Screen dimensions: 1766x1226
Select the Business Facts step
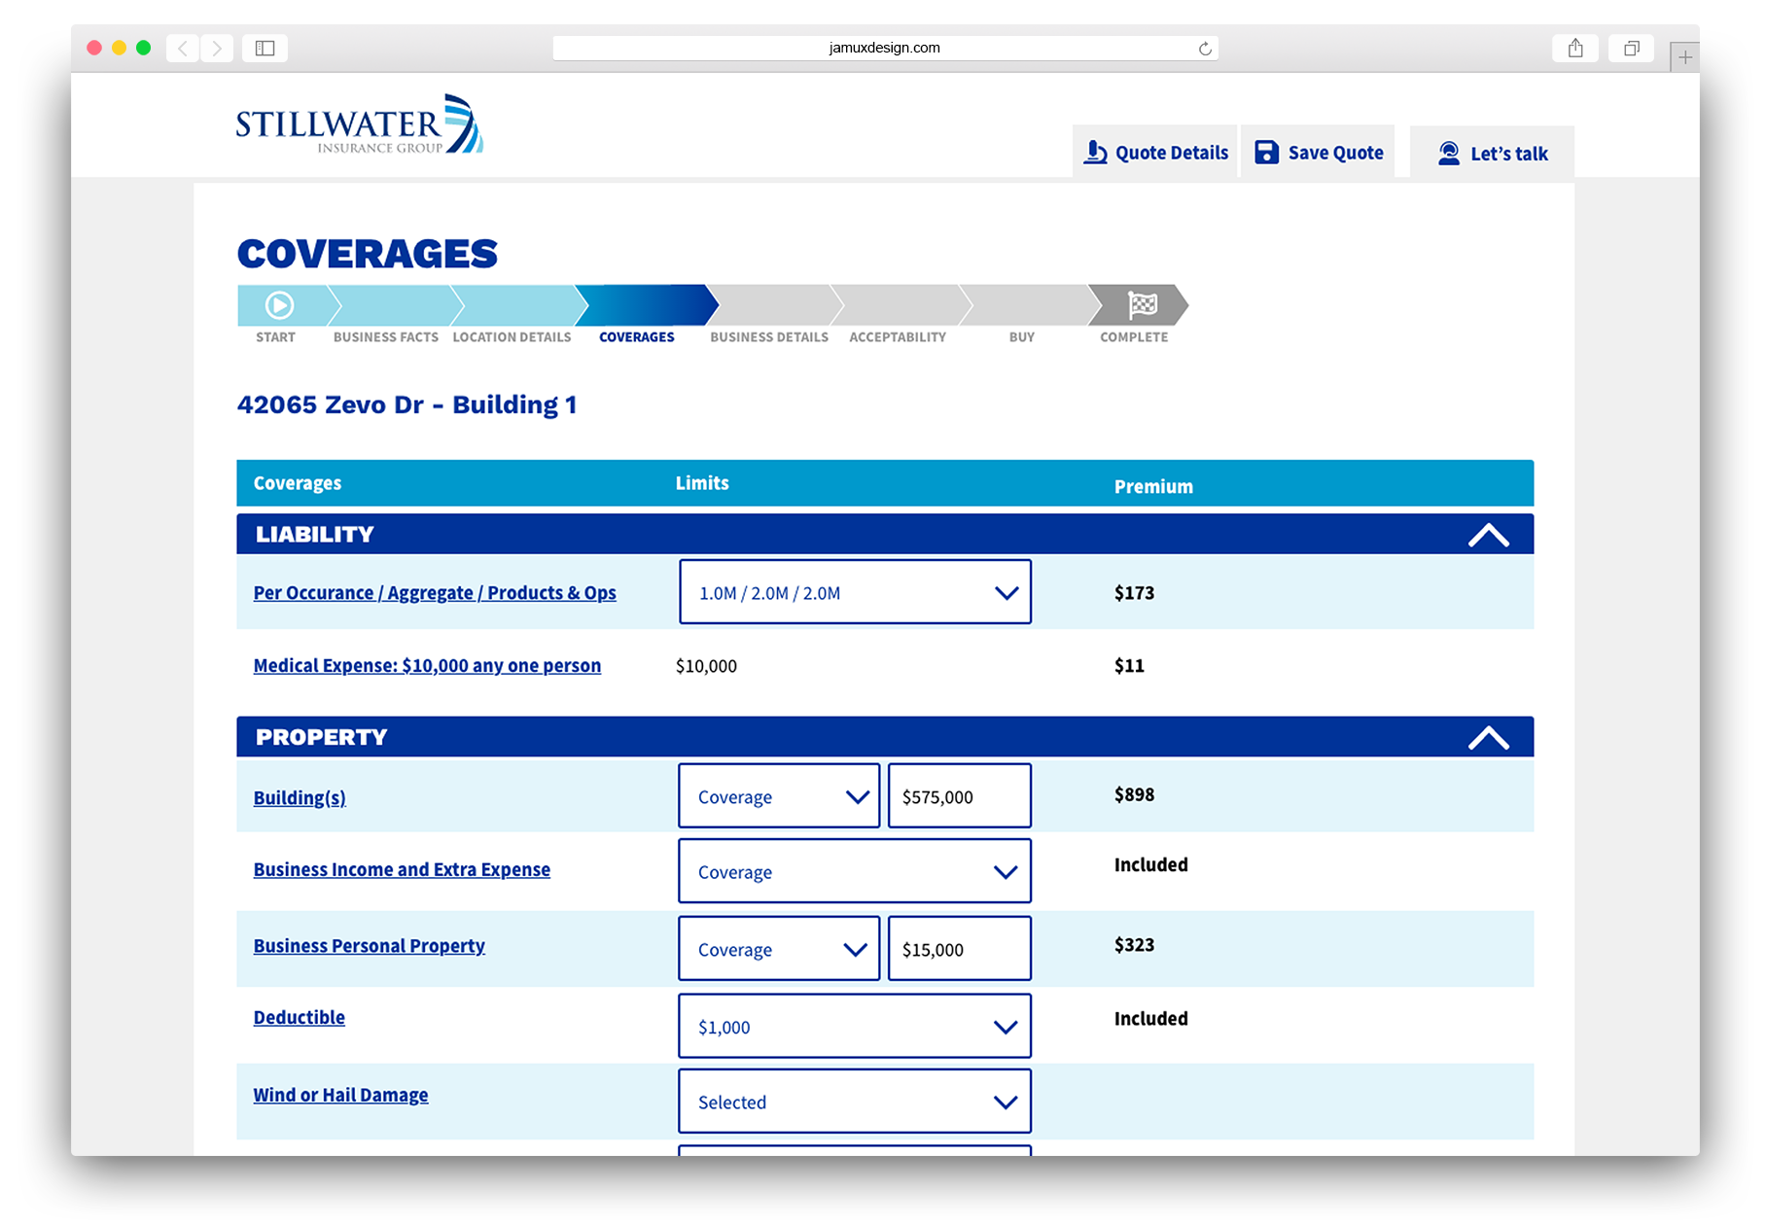(386, 336)
